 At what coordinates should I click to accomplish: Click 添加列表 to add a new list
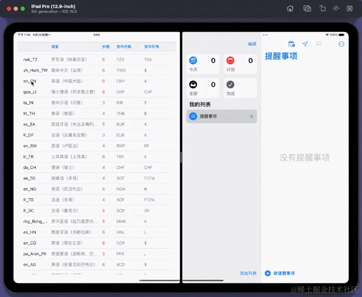[x=248, y=273]
